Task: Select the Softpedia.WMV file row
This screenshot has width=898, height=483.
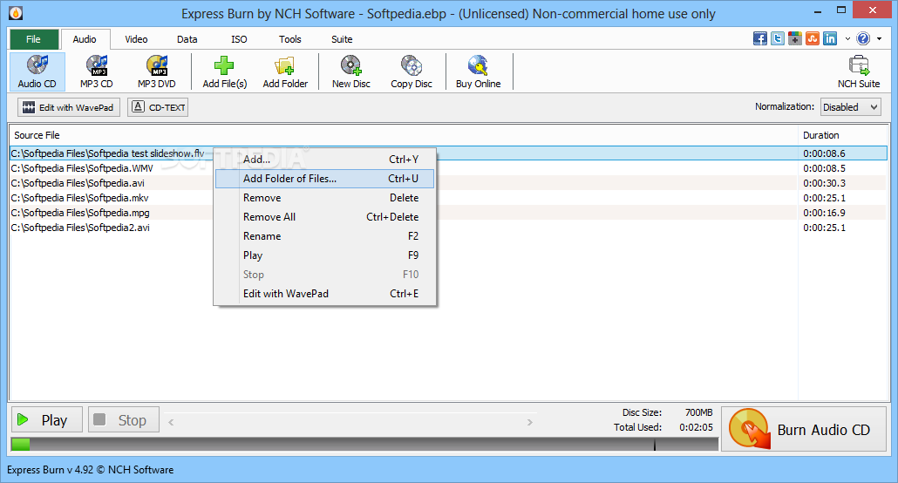Action: point(448,168)
